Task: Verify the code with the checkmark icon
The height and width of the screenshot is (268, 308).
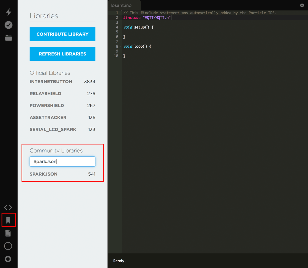Action: click(x=8, y=25)
